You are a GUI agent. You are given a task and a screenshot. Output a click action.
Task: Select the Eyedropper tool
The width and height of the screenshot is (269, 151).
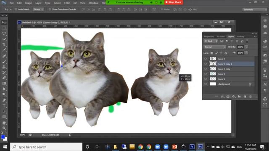[4, 50]
